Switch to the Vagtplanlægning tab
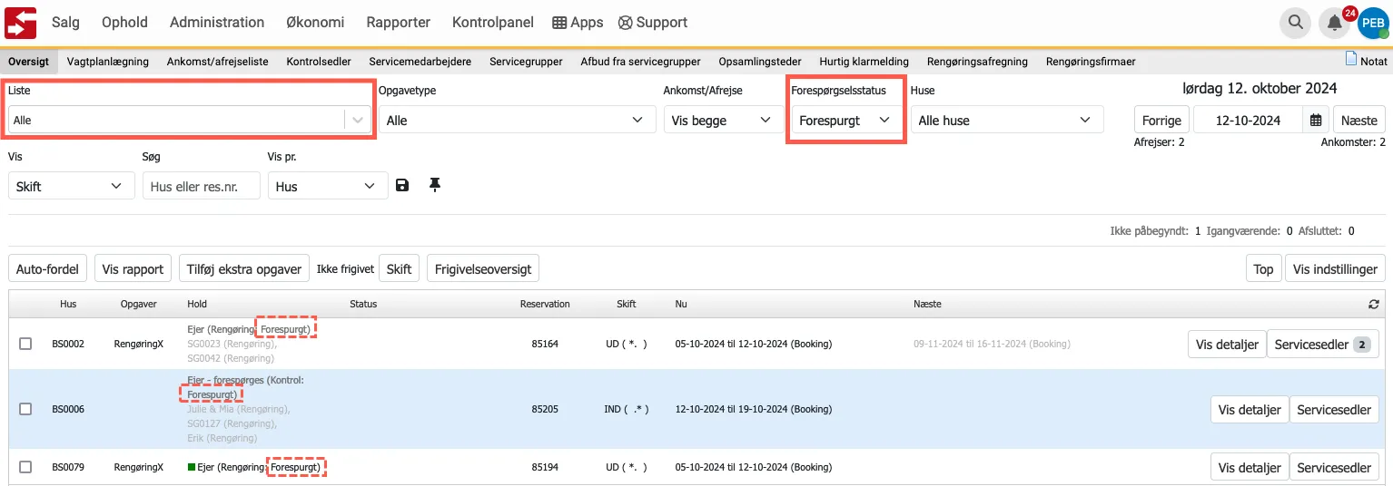1393x486 pixels. click(x=107, y=62)
